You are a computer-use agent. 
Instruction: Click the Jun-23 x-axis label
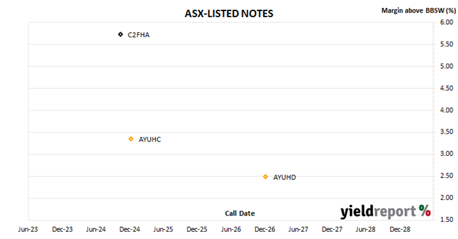click(x=28, y=229)
